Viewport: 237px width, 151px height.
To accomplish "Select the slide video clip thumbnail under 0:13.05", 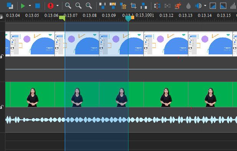I will click(x=32, y=44).
